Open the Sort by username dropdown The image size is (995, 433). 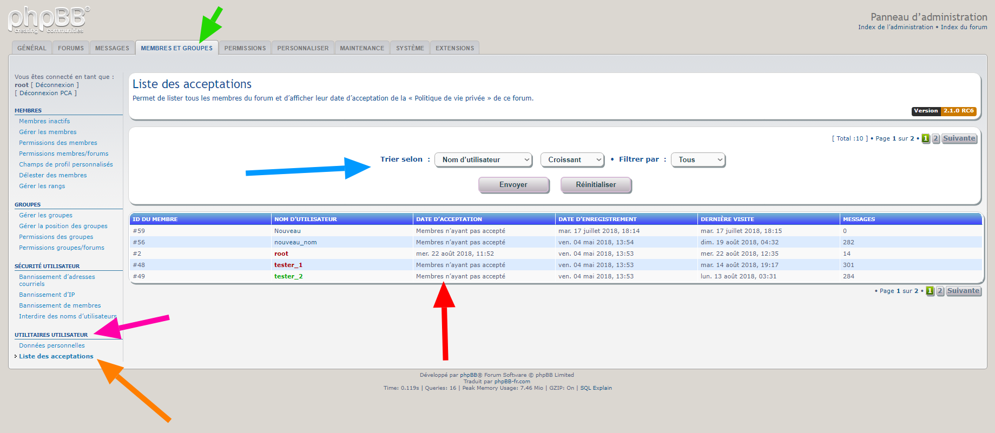coord(483,160)
